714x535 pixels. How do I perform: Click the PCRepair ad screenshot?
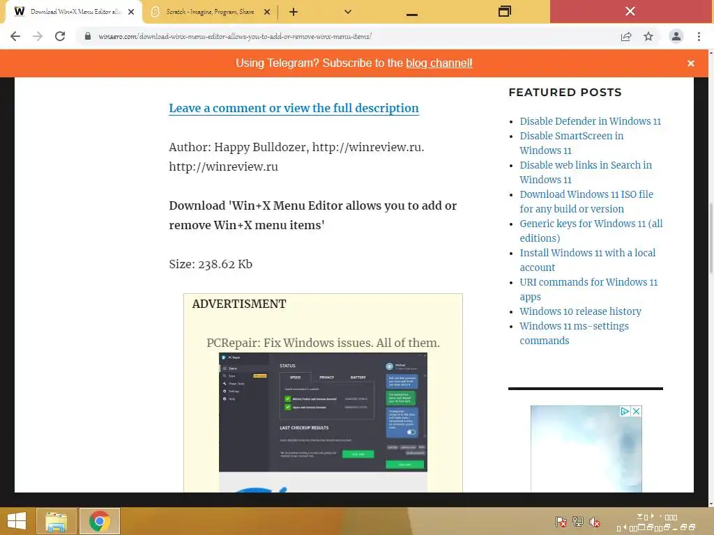point(323,412)
